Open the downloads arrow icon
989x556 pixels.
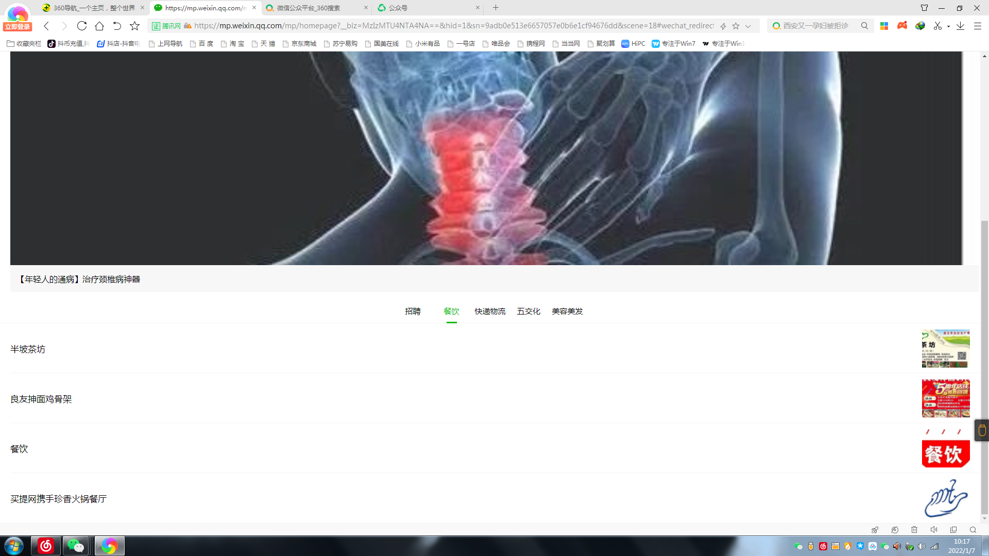pos(960,26)
